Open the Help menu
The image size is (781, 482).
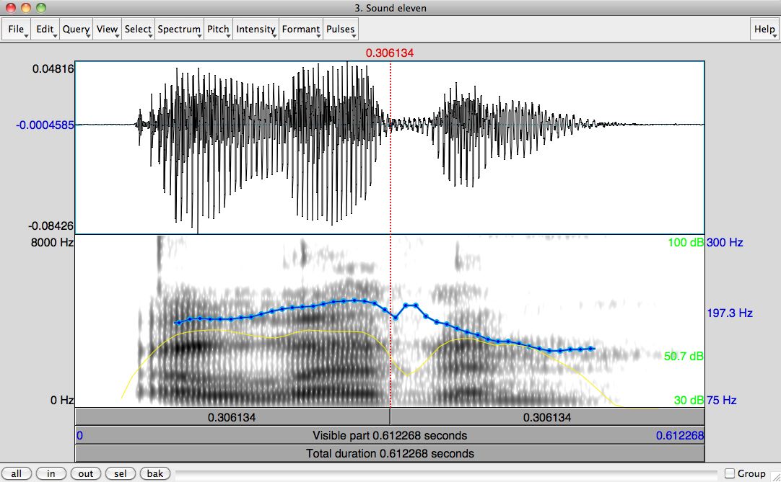(764, 30)
